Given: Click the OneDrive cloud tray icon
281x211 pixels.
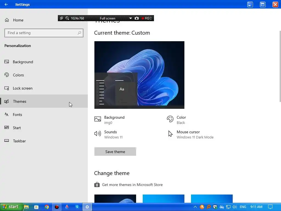Looking at the screenshot, I should pos(222,207).
